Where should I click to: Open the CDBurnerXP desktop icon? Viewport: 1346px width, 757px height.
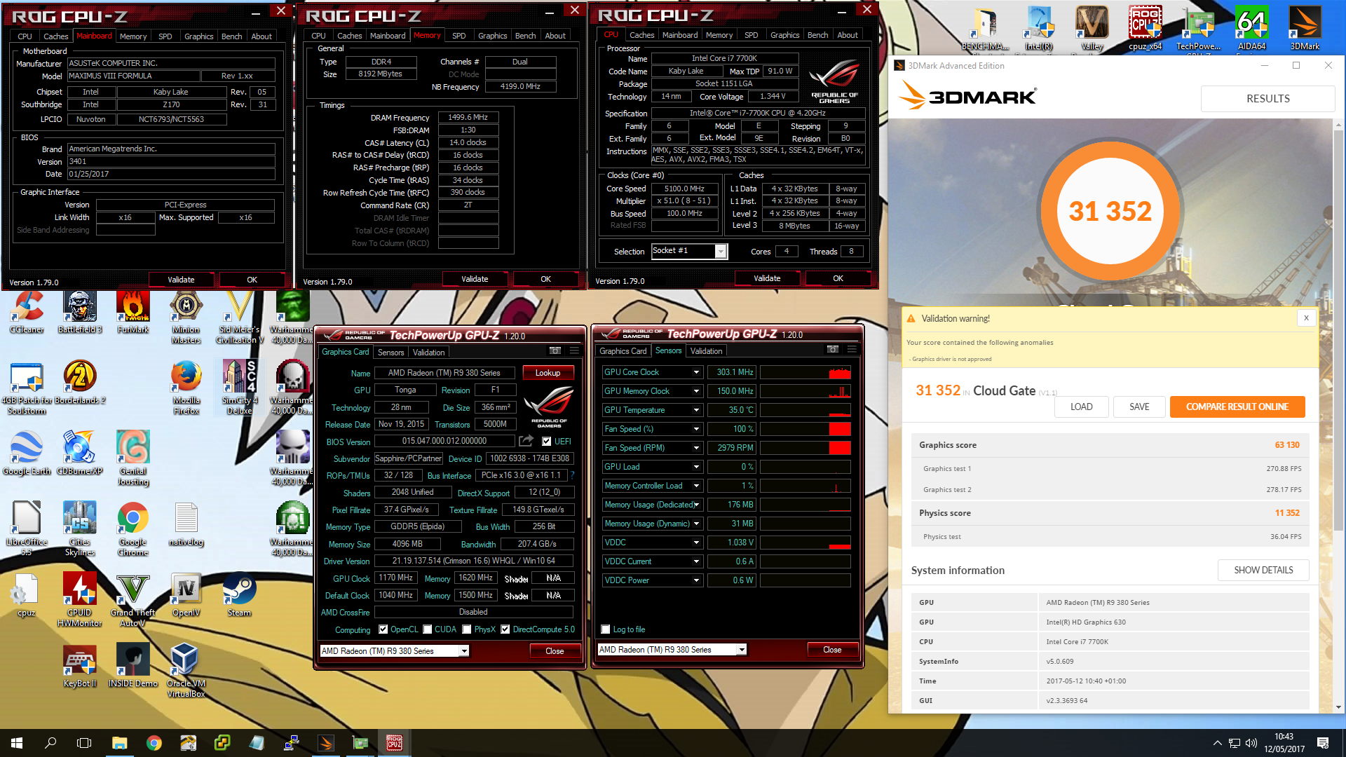pos(79,454)
